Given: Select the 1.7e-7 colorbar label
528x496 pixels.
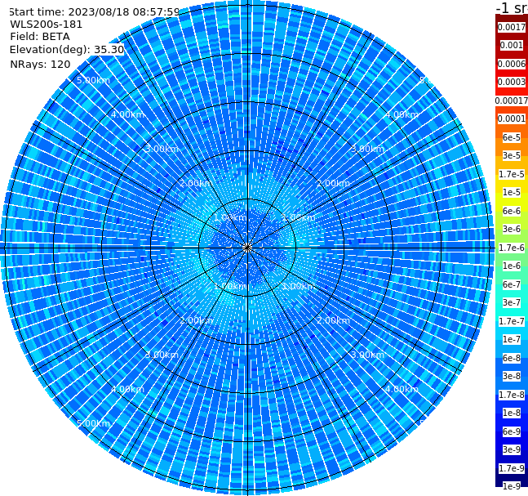Looking at the screenshot, I should point(512,321).
